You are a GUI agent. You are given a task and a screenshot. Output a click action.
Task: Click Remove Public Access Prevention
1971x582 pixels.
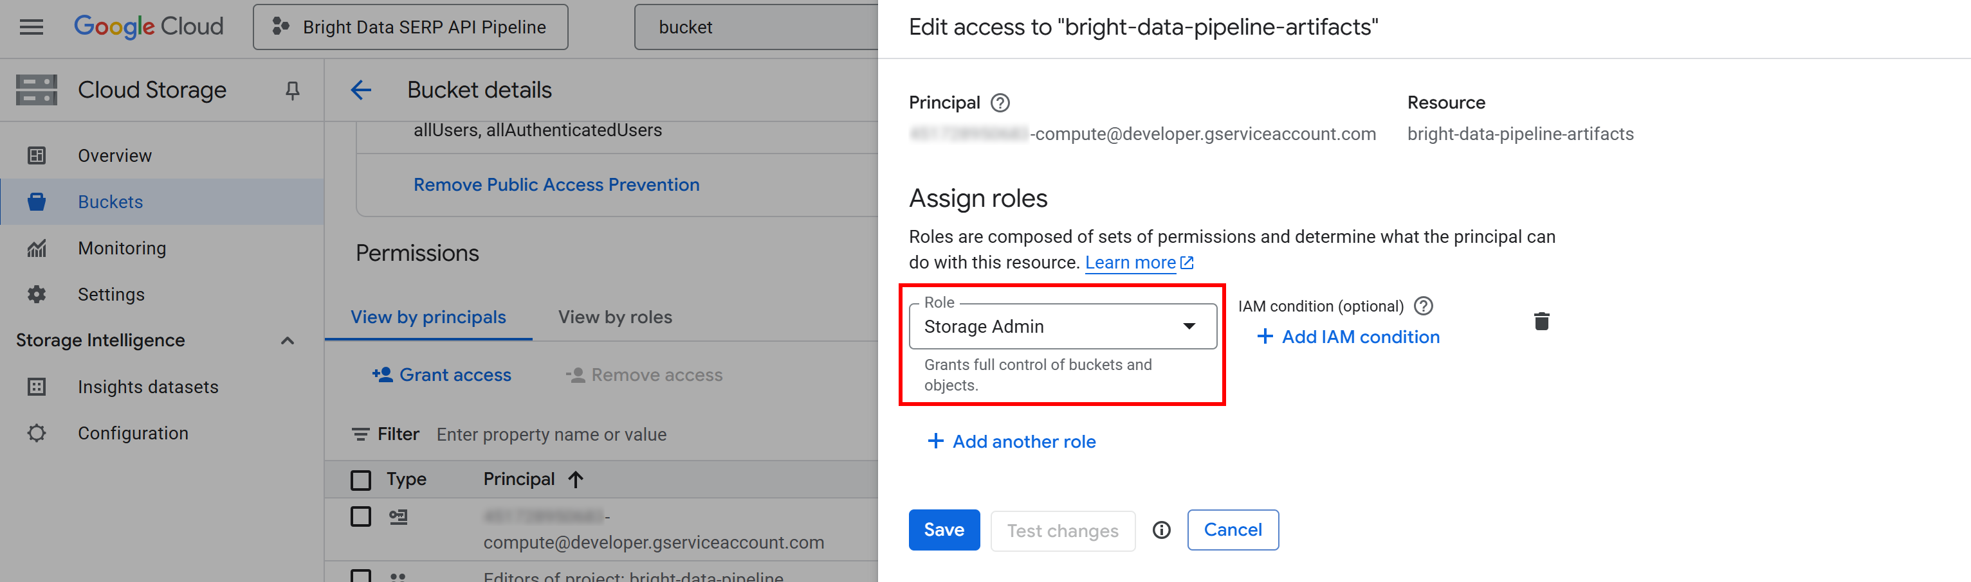[x=556, y=184]
